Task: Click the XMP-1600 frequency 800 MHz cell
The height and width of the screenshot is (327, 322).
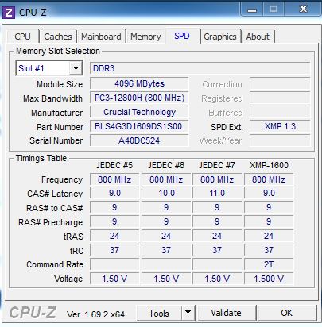Action: point(269,179)
